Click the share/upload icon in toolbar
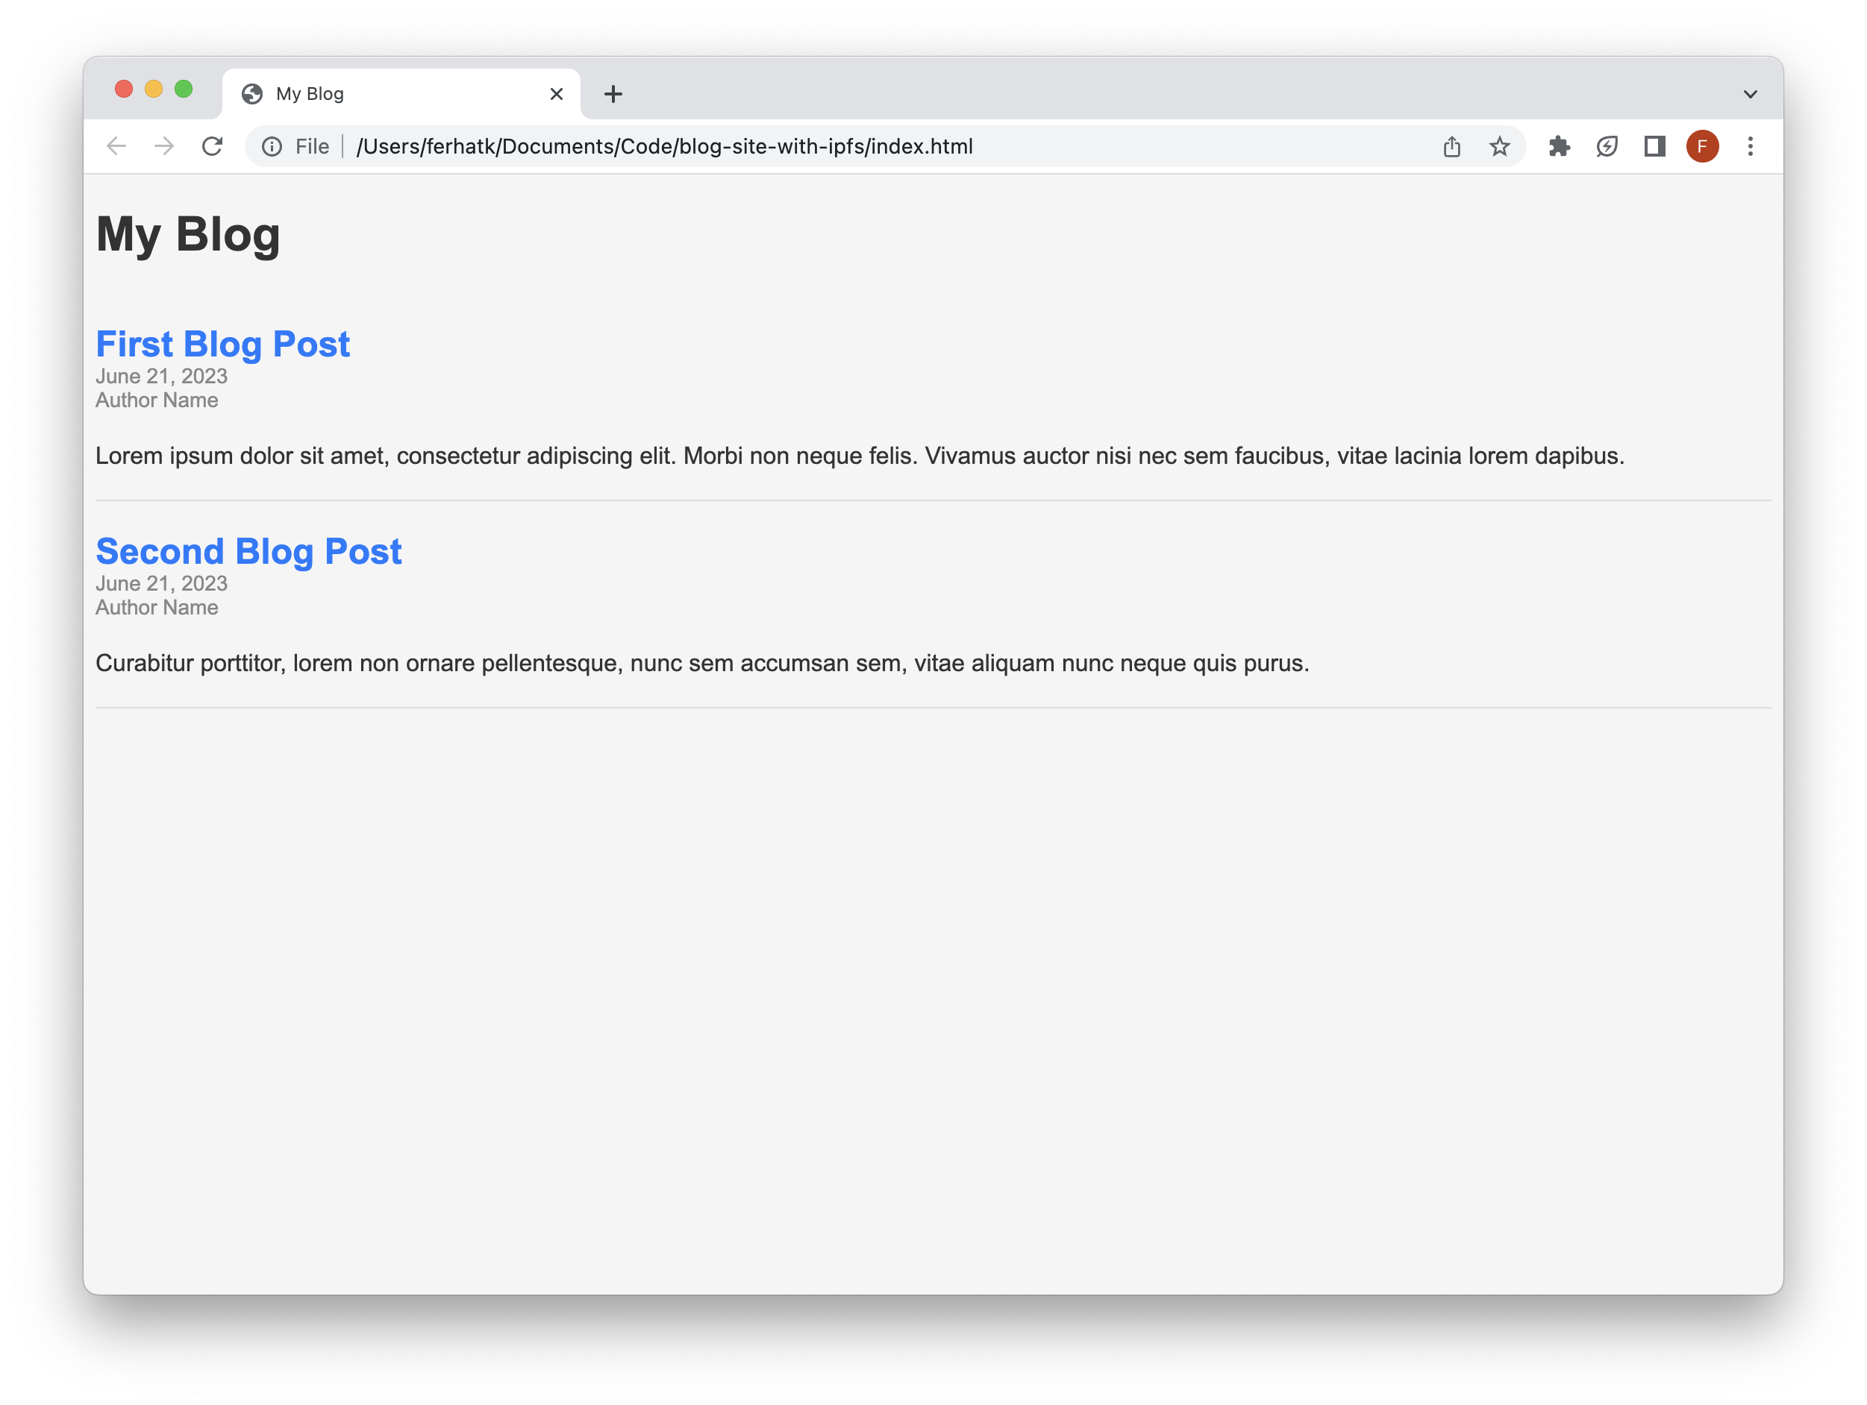 1451,146
